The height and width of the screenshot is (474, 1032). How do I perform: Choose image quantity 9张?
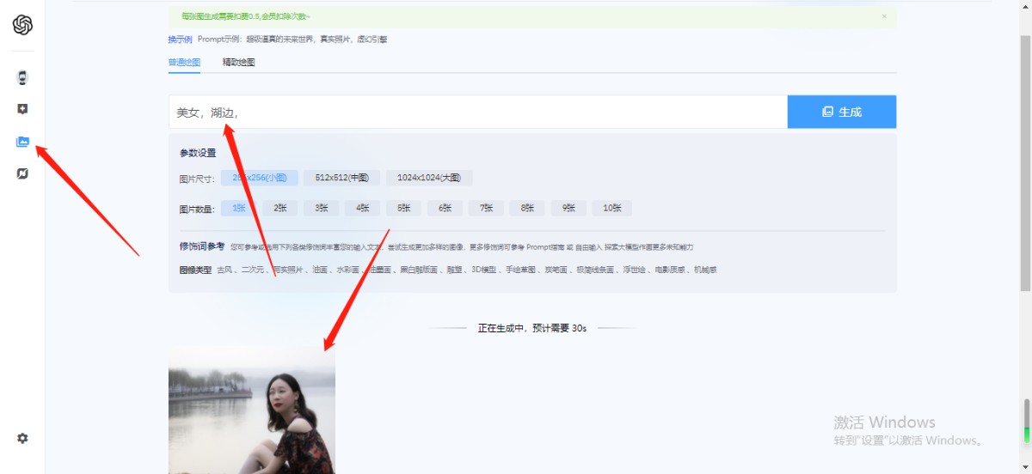568,208
